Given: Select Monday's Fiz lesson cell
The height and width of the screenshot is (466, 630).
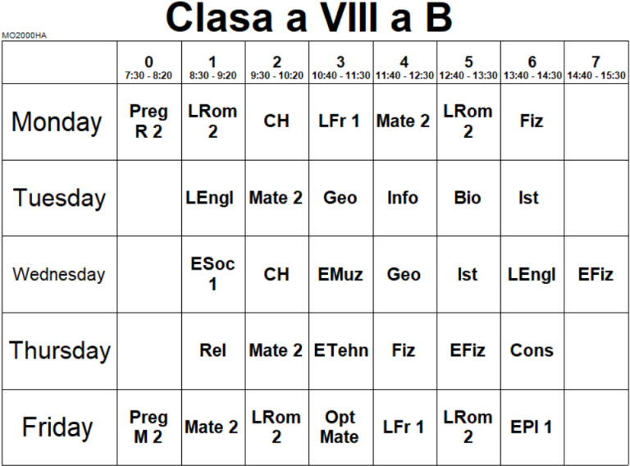Looking at the screenshot, I should point(532,121).
